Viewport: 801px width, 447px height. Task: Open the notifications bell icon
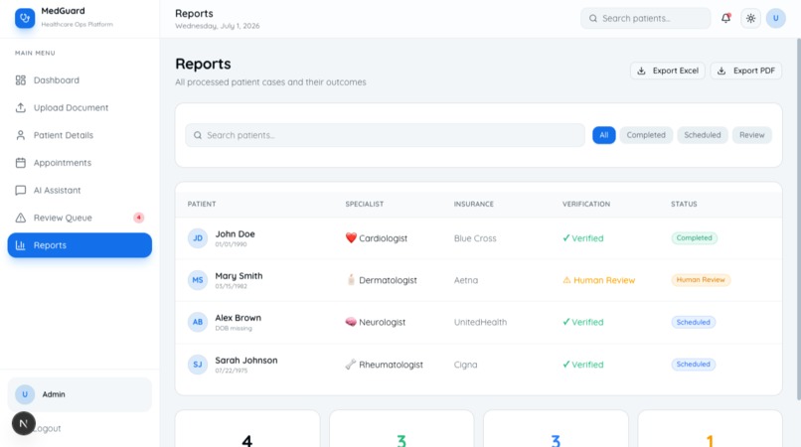725,19
